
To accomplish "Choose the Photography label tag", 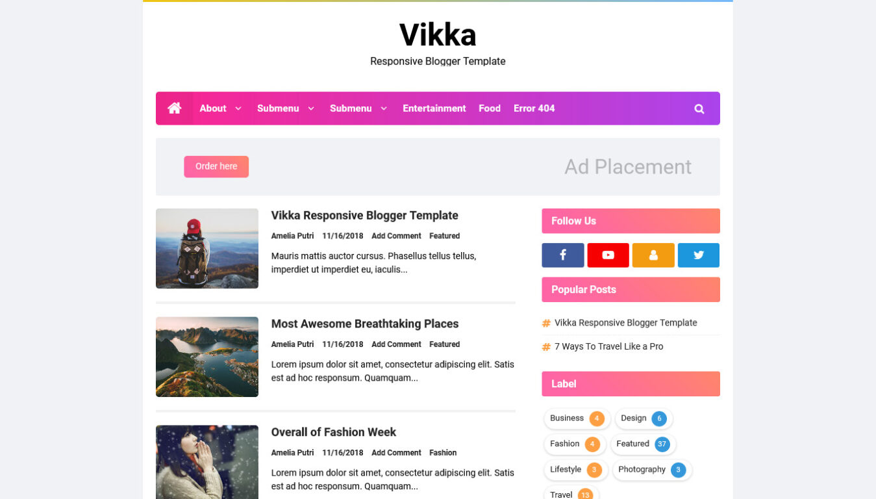I will (652, 470).
